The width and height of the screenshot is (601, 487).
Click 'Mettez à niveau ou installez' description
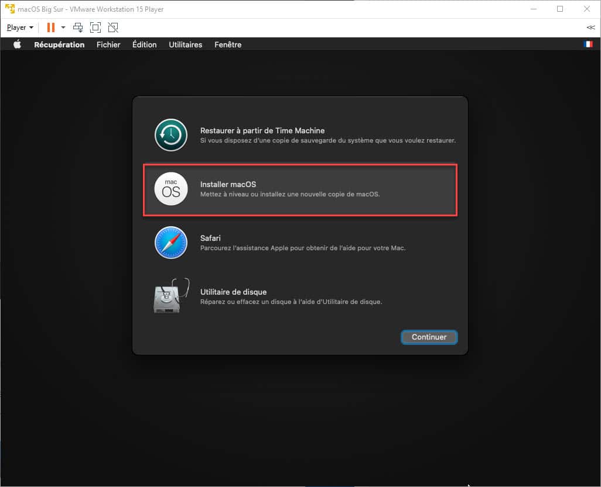coord(290,194)
